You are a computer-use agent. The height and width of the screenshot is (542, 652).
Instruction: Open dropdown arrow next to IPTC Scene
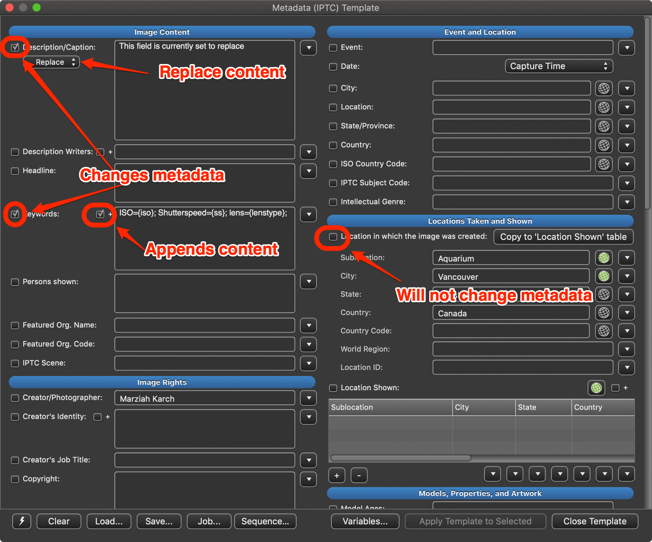pos(308,364)
